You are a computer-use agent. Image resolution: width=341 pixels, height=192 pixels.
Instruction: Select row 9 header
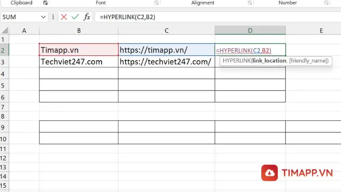[4, 127]
